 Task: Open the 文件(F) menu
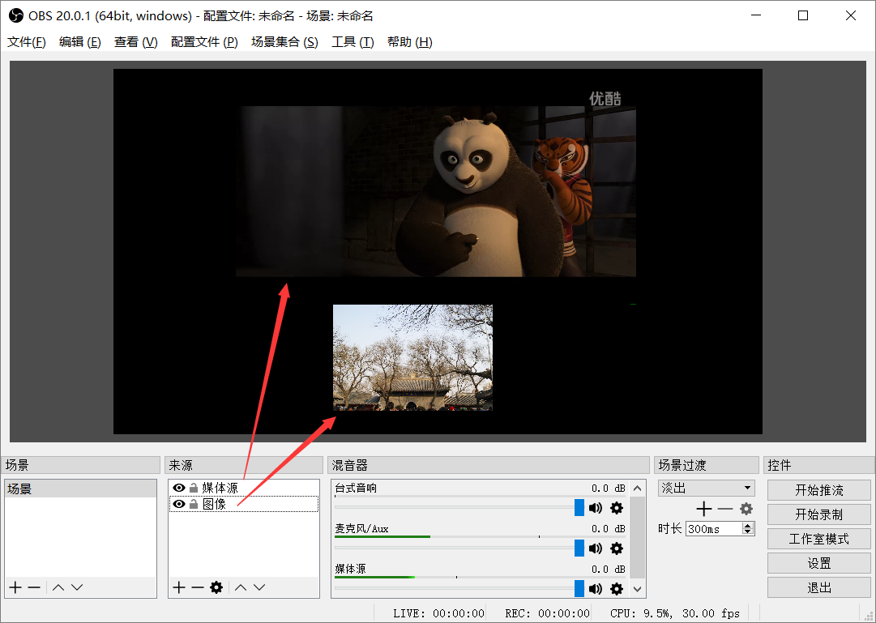[x=26, y=42]
